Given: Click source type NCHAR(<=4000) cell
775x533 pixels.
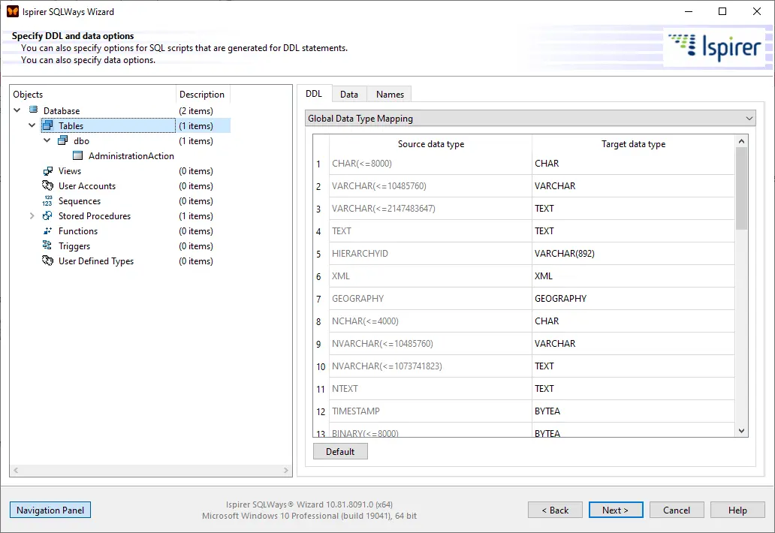Looking at the screenshot, I should (x=430, y=321).
